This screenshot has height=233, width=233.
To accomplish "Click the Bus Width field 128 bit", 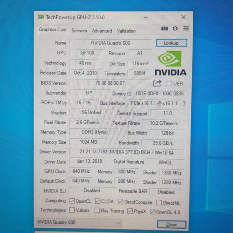I will click(167, 133).
